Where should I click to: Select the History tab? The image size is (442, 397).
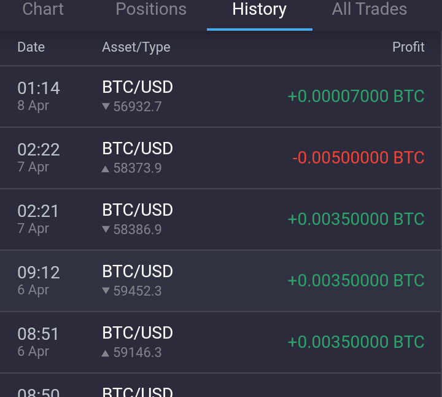click(259, 10)
